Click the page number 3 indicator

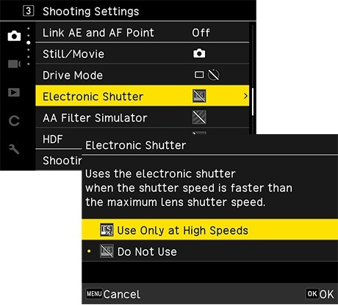29,11
